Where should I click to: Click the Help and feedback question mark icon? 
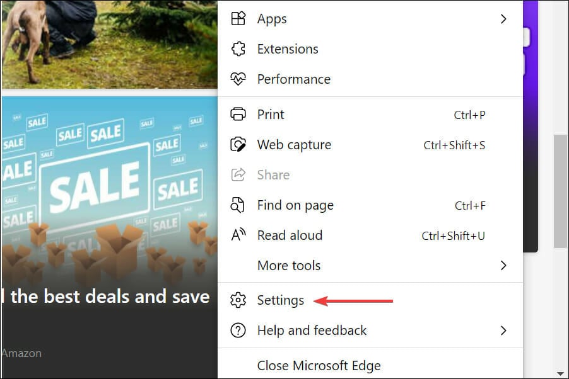click(x=238, y=331)
